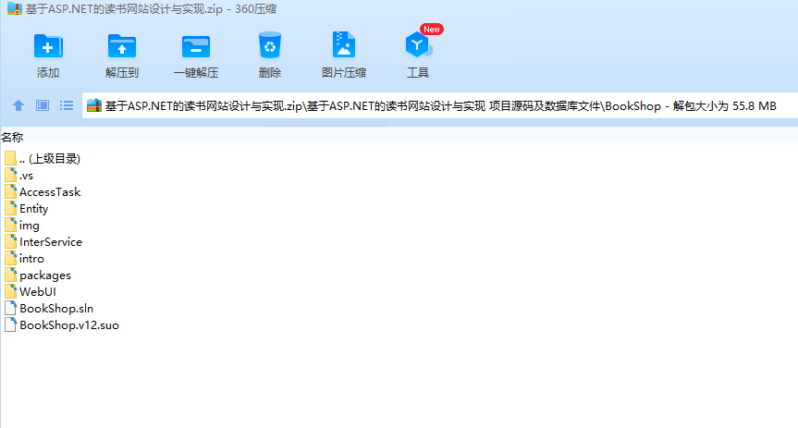The width and height of the screenshot is (798, 428).
Task: Click the folder icon beside Entity
Action: tap(10, 208)
